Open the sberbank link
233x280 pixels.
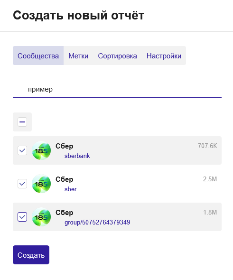[x=77, y=156]
